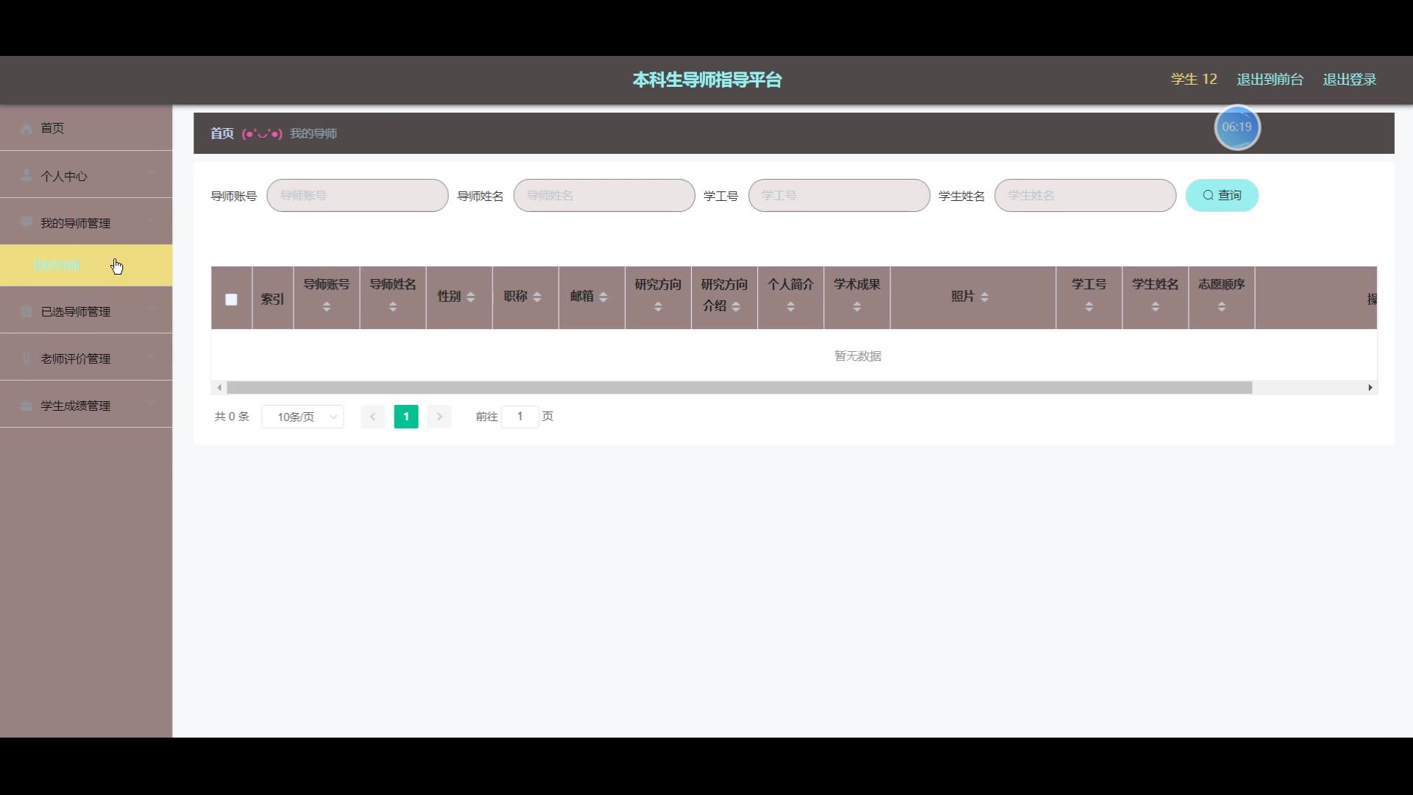Focus the 学生姓名 search field

coord(1085,195)
